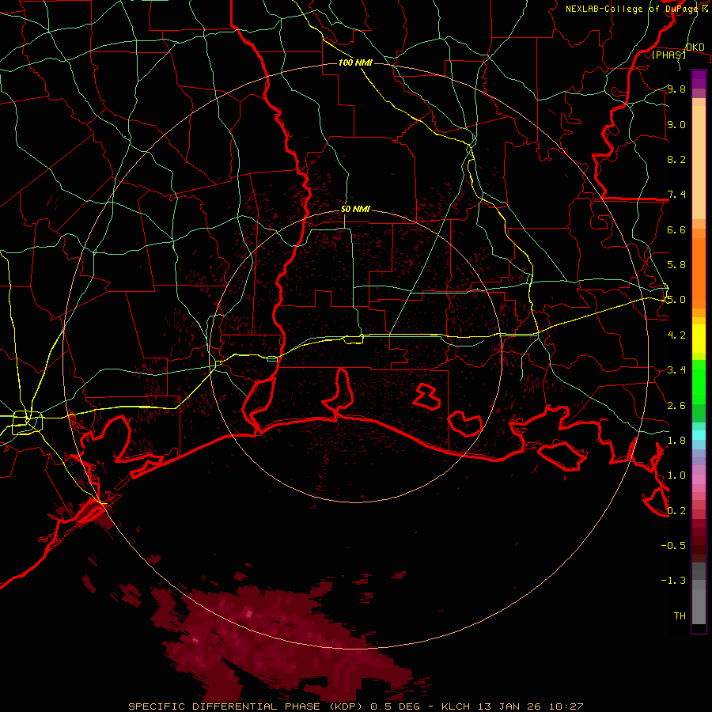Click the yellow swatch in the color bar
This screenshot has width=712, height=712.
point(699,339)
